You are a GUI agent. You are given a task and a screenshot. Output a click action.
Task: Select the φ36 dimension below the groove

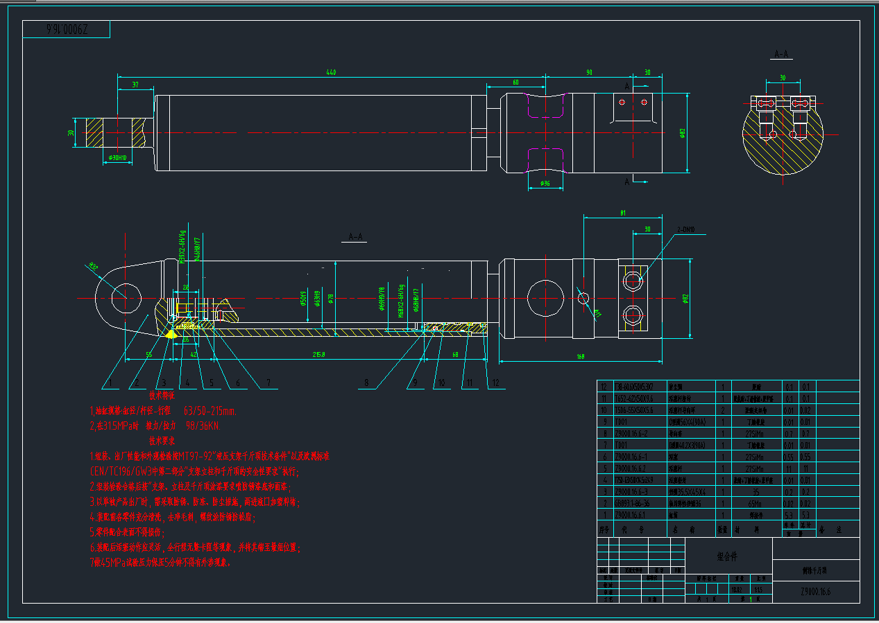545,184
